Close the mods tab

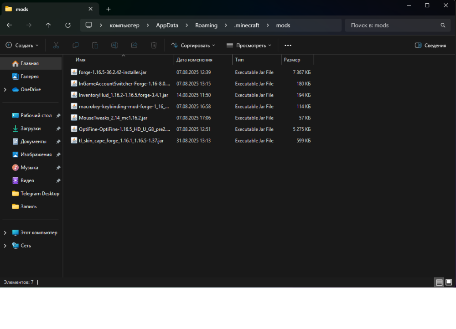tap(90, 9)
